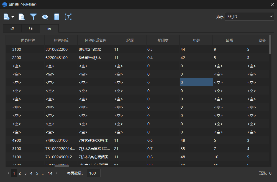
Task: Open the field calculator icon
Action: coord(57,17)
